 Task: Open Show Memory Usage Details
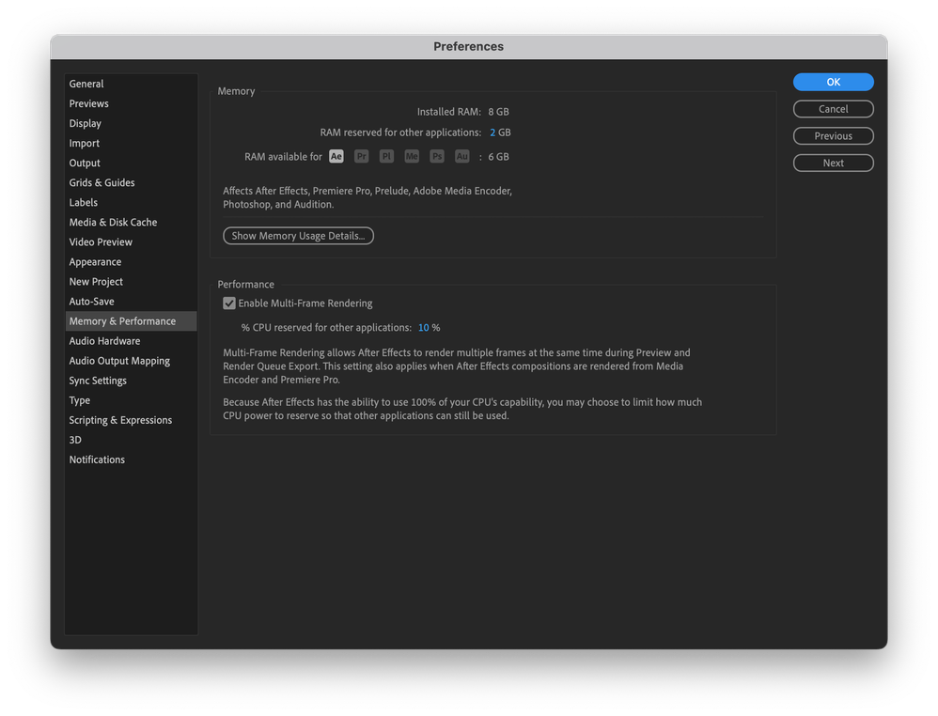tap(299, 236)
